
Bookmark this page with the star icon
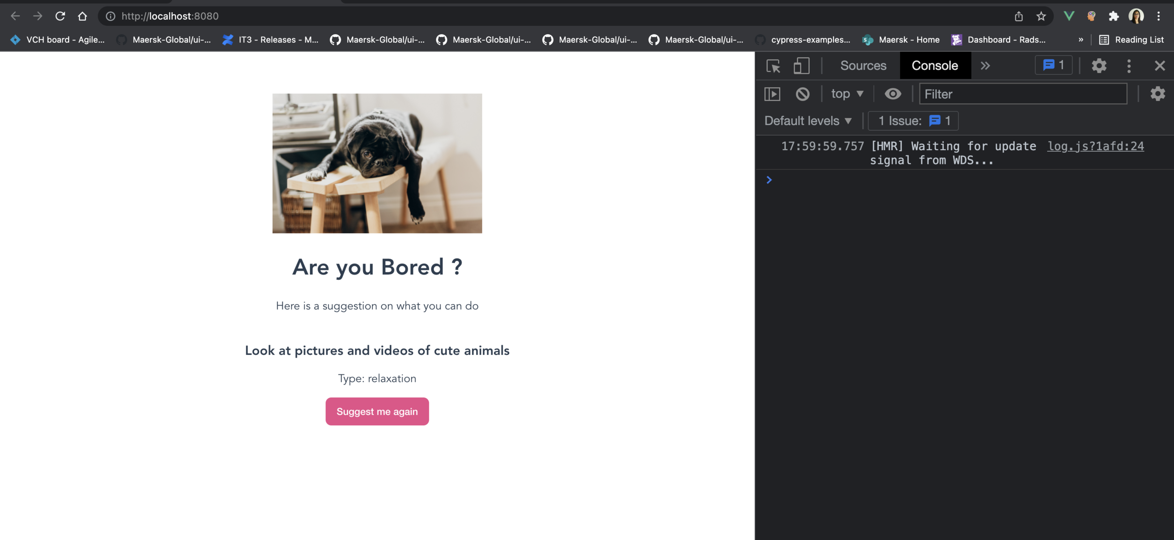(1041, 16)
